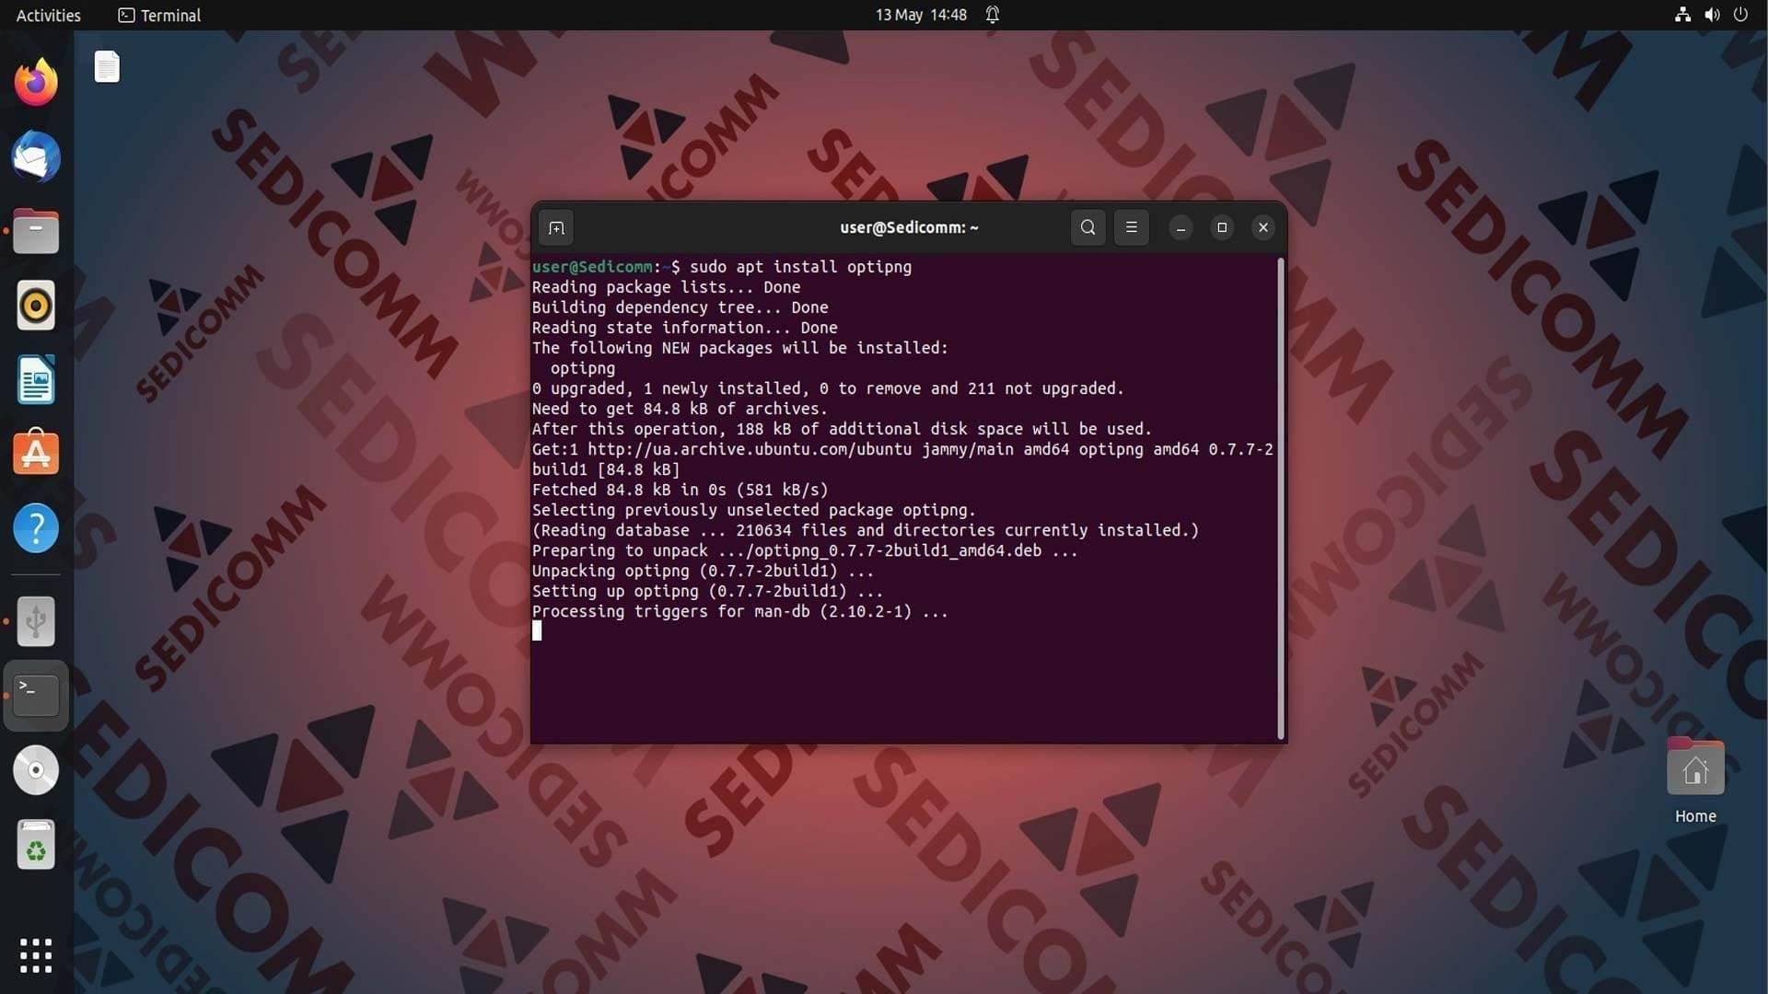The width and height of the screenshot is (1768, 994).
Task: Open the Trash icon in dock
Action: pos(36,845)
